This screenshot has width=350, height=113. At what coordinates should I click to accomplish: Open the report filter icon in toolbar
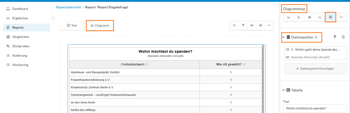click(243, 25)
